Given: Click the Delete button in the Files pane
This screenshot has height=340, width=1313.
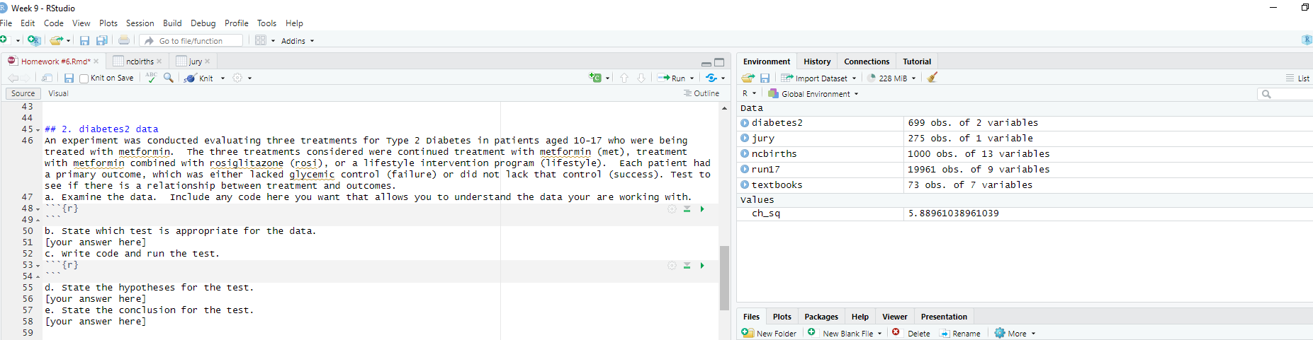Looking at the screenshot, I should (911, 333).
